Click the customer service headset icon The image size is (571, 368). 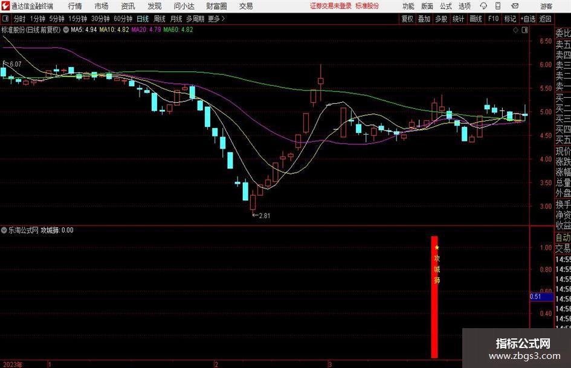pos(483,6)
